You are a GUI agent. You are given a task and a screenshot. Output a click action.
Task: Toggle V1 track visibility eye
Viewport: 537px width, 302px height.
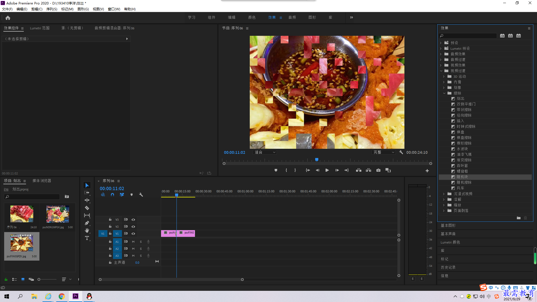(133, 233)
